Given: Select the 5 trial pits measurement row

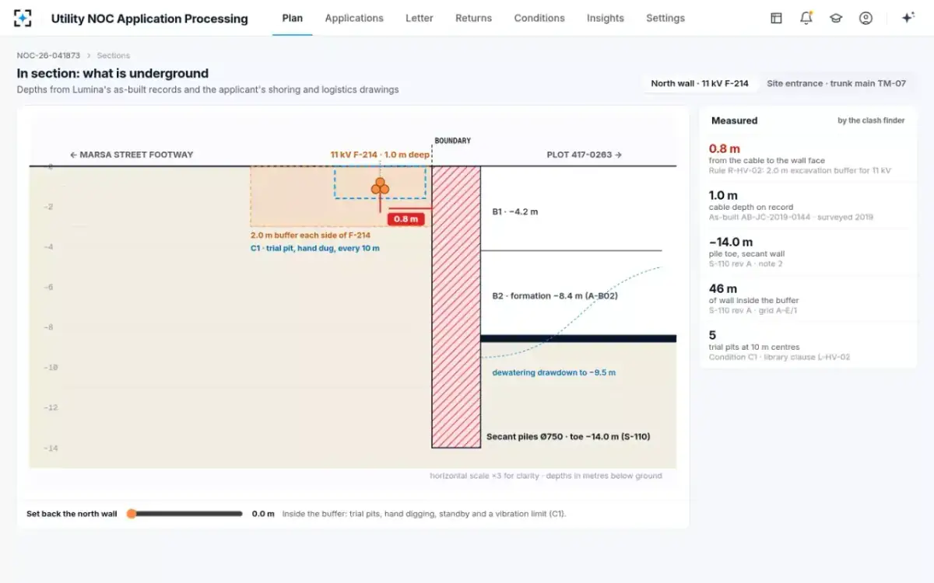Looking at the screenshot, I should tap(808, 345).
